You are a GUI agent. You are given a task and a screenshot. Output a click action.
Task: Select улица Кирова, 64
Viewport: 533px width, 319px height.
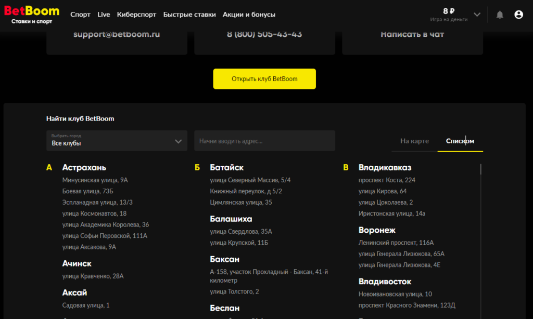tap(383, 191)
